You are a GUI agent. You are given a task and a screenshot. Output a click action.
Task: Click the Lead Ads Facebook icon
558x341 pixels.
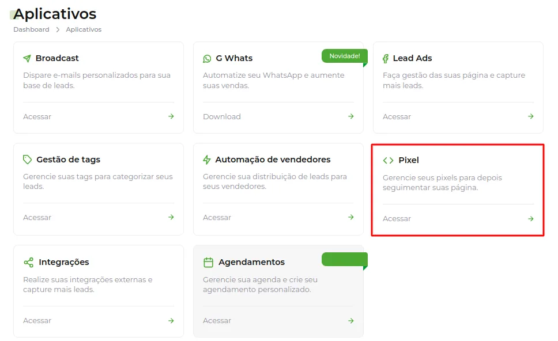tap(386, 59)
